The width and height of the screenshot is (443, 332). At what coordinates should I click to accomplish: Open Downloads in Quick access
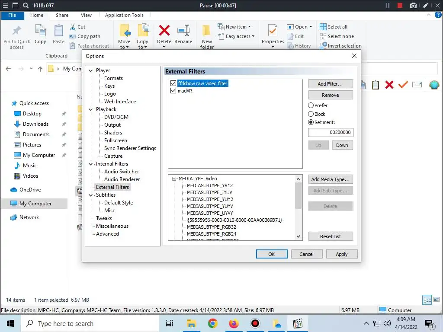click(x=35, y=124)
